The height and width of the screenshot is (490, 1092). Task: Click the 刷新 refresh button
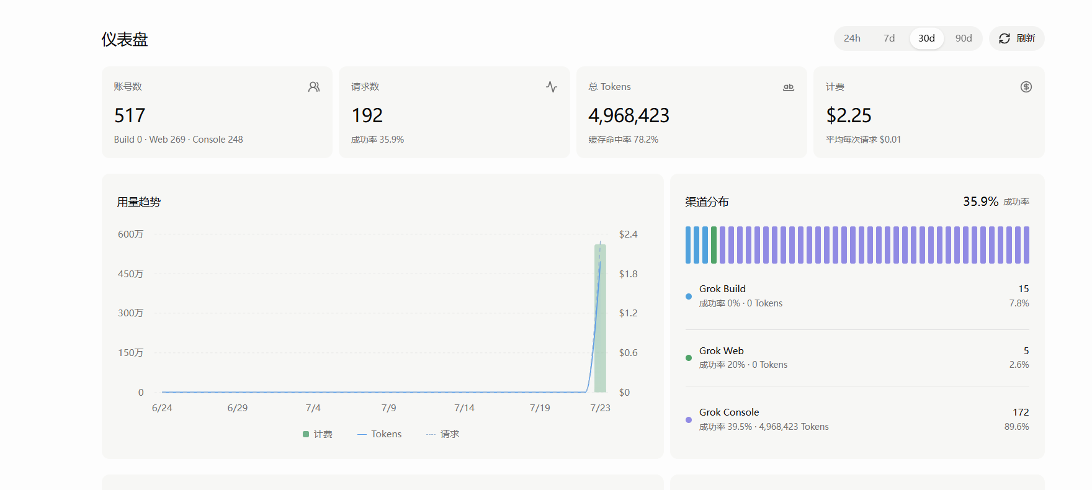tap(1017, 38)
